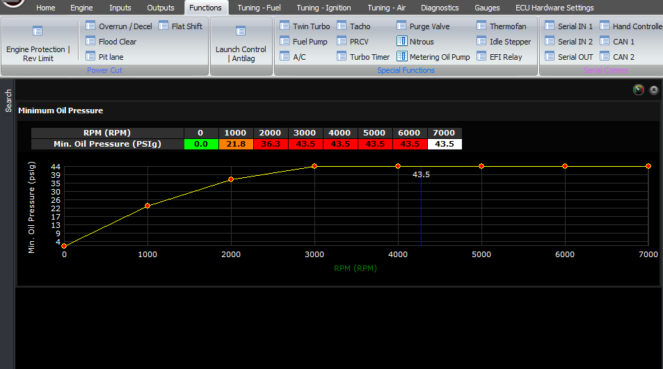
Task: Switch to the Engine tab
Action: point(81,8)
